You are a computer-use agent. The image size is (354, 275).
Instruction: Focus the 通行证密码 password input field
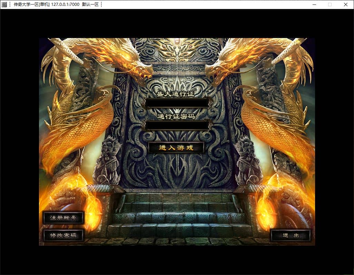coord(177,125)
